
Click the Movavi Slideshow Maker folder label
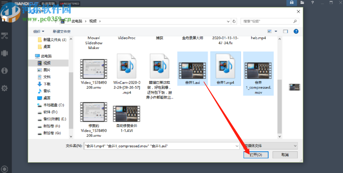click(93, 43)
